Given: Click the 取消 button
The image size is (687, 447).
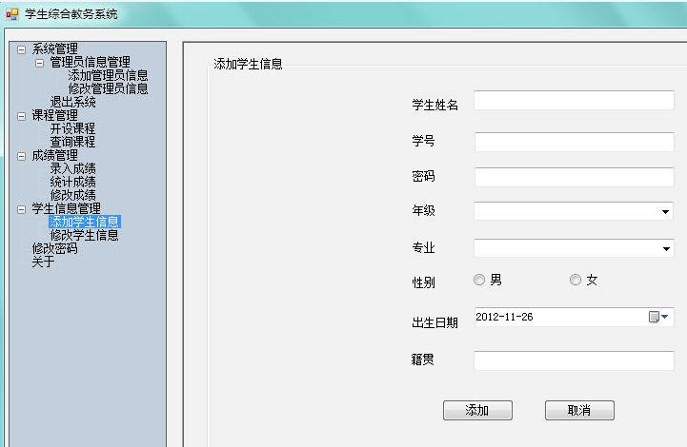Looking at the screenshot, I should pyautogui.click(x=579, y=410).
